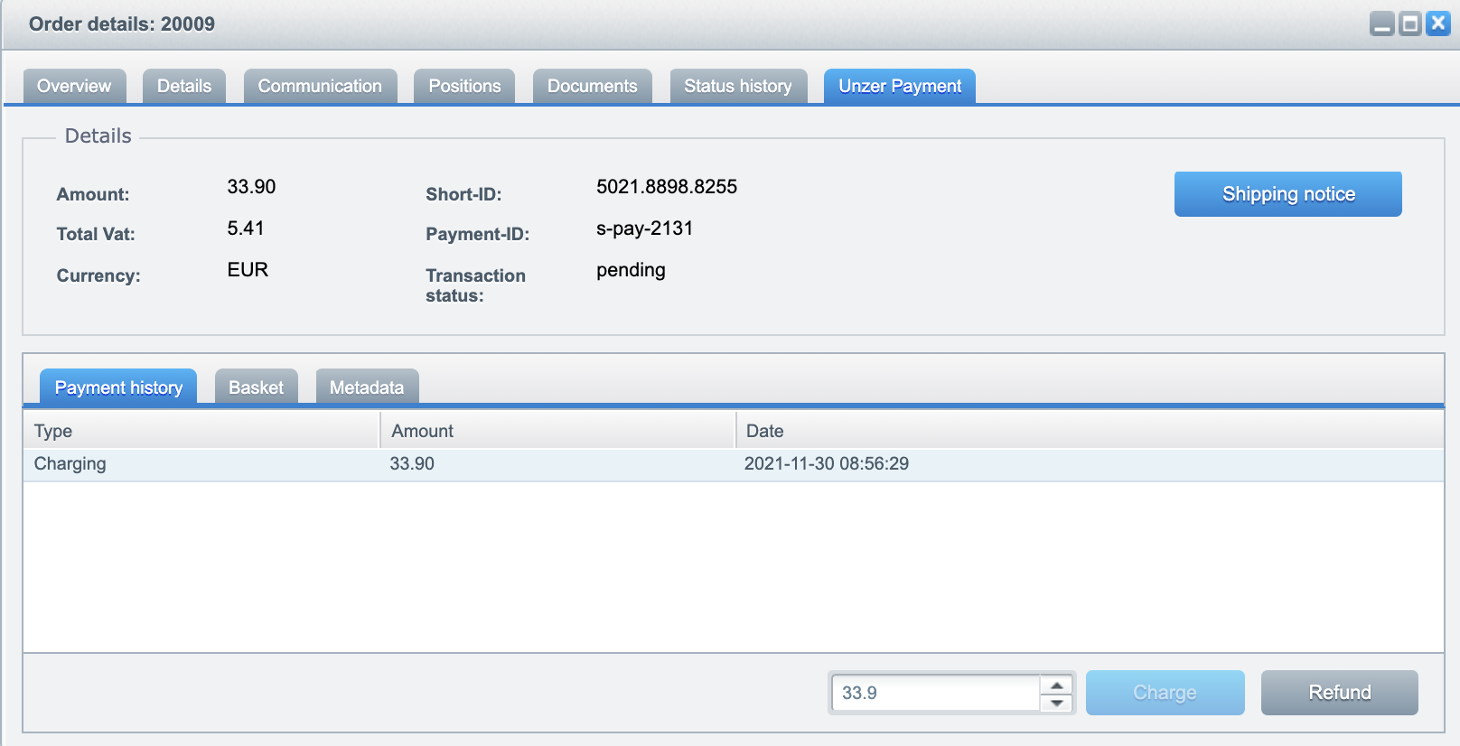
Task: Select the Charging payment history row
Action: (733, 464)
